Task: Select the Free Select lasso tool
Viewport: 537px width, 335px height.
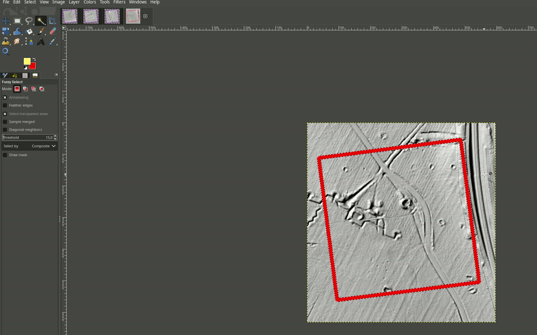Action: pos(29,21)
